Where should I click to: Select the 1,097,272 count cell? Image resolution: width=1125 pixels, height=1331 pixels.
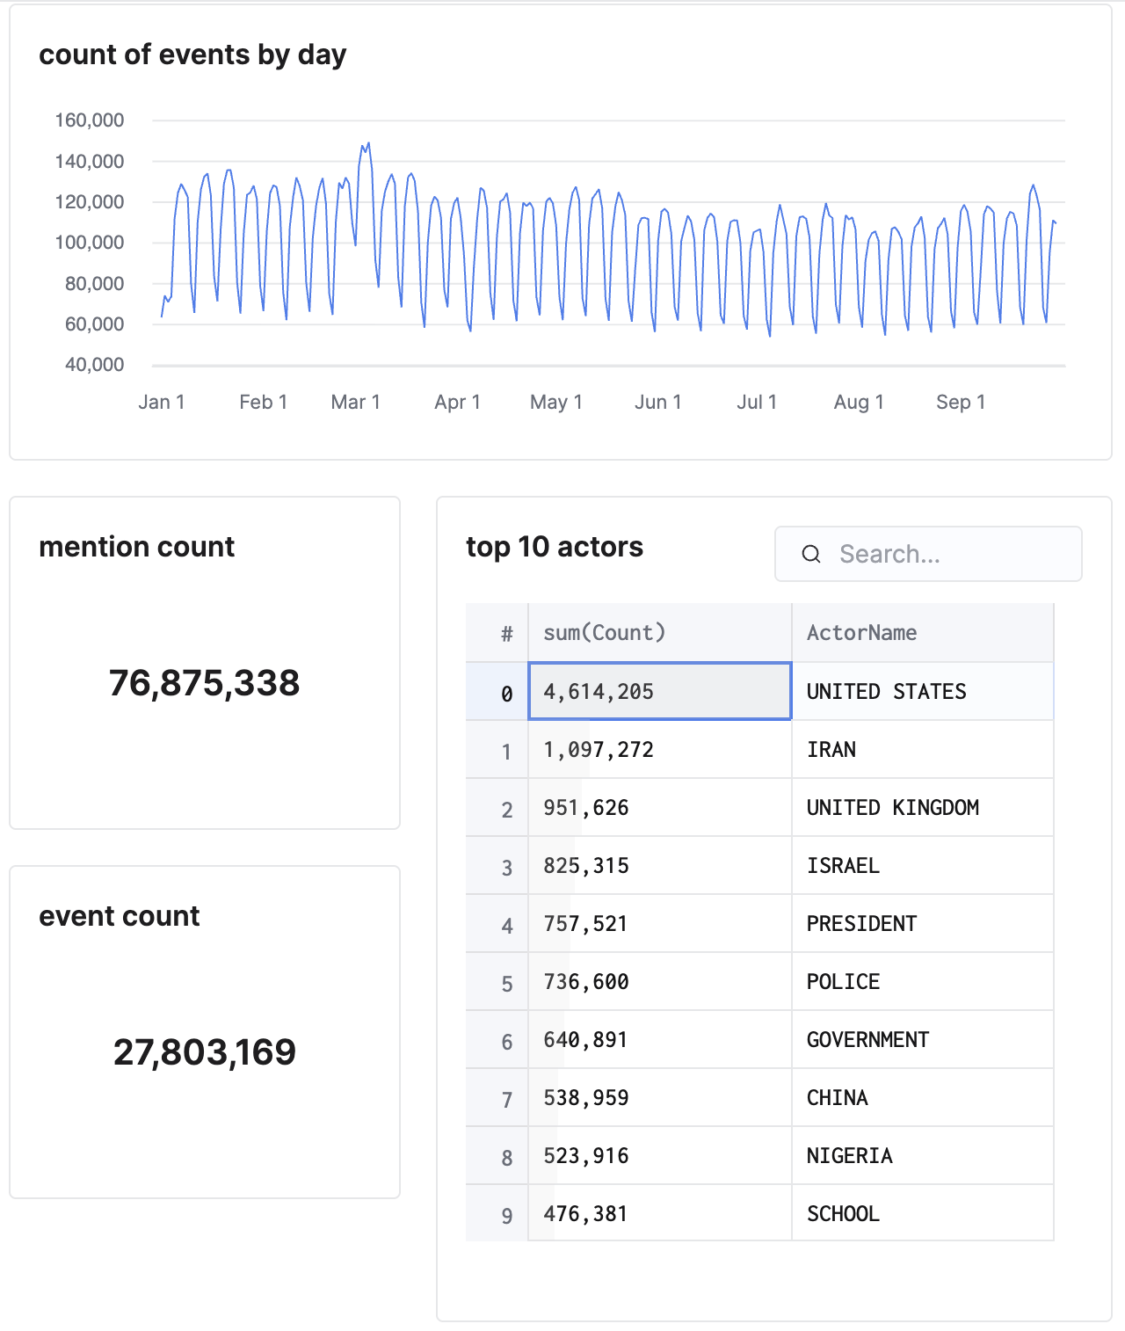tap(660, 749)
